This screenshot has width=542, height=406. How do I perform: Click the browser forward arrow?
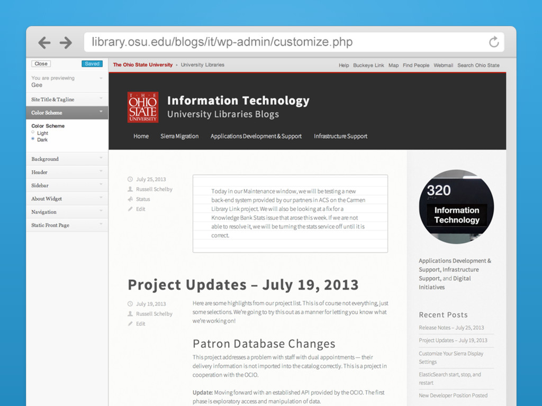coord(66,42)
